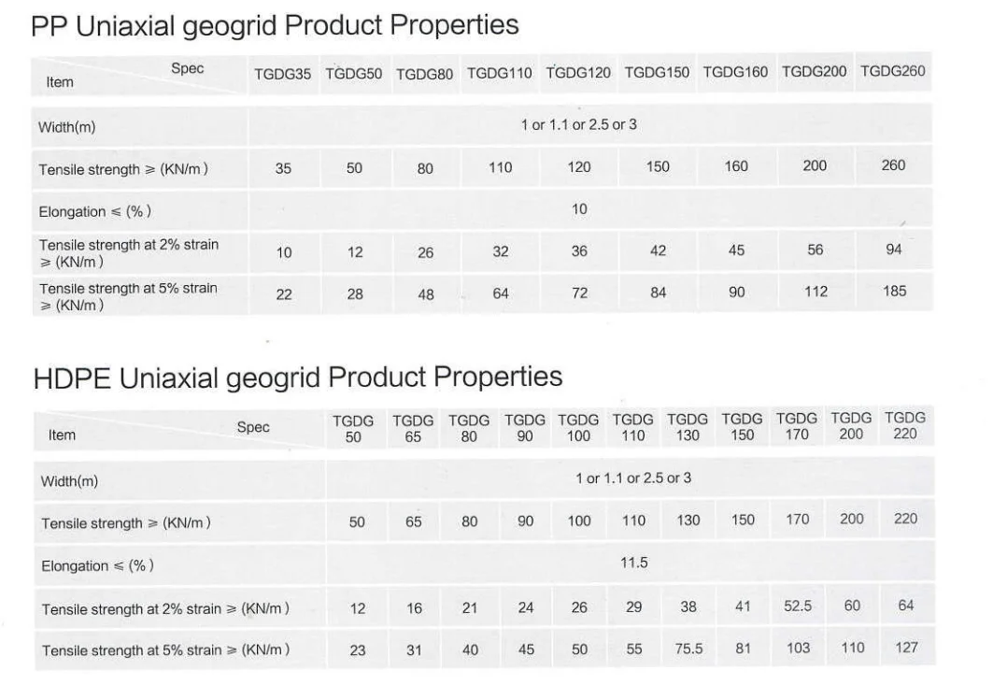
Task: Select the TGDG 170 column header
Action: point(797,426)
